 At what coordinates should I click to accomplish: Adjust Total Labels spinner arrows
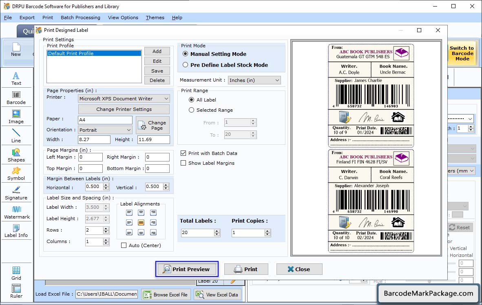pos(217,233)
